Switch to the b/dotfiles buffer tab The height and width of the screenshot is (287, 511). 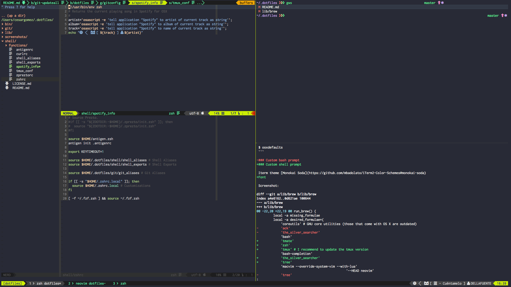coord(79,3)
